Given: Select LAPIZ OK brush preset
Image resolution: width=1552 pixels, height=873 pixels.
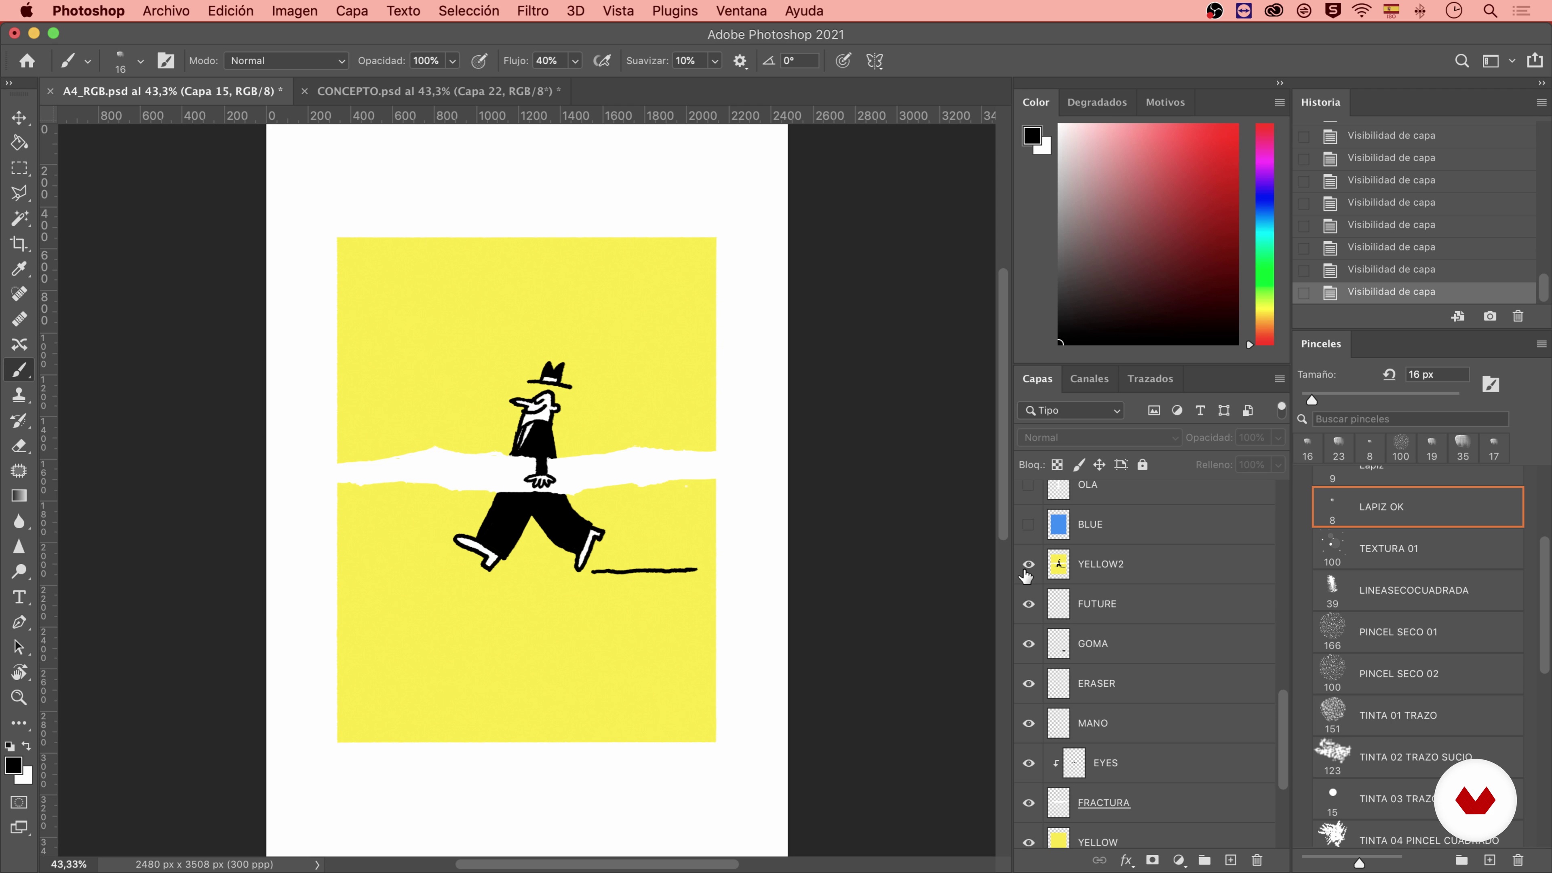Looking at the screenshot, I should pyautogui.click(x=1418, y=507).
